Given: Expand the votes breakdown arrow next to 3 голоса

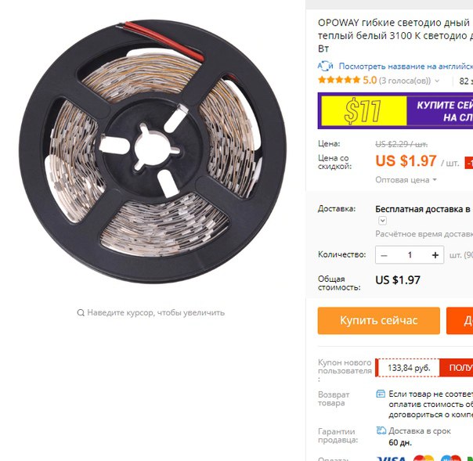Looking at the screenshot, I should click(x=437, y=81).
